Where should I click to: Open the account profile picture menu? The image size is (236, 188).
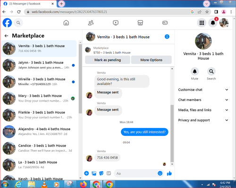coord(224,23)
